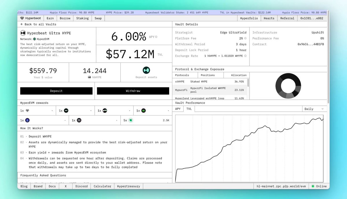Open the contract address 0x96C6...44B1FB
Screen dimensions: 347x199
(311, 44)
